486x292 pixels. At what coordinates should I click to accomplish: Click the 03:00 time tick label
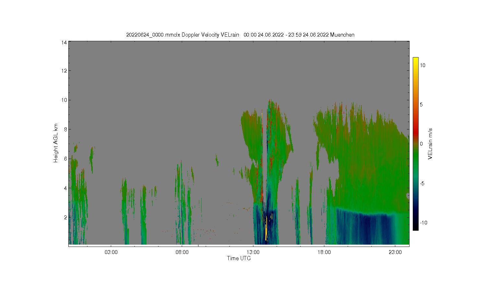[x=111, y=252]
